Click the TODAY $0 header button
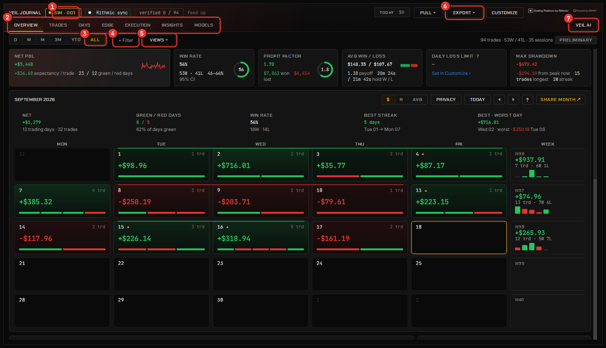 point(392,12)
